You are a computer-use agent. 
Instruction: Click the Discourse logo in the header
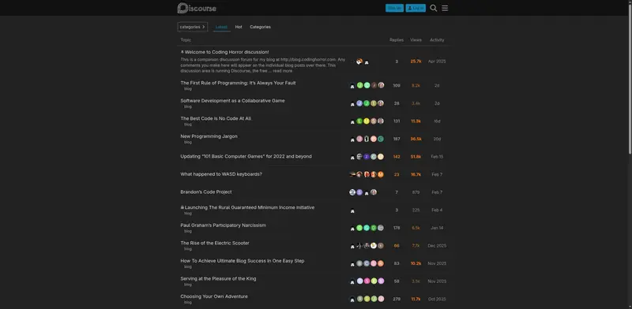point(197,8)
